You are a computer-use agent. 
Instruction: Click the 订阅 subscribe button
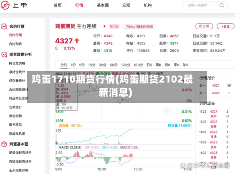point(204,26)
